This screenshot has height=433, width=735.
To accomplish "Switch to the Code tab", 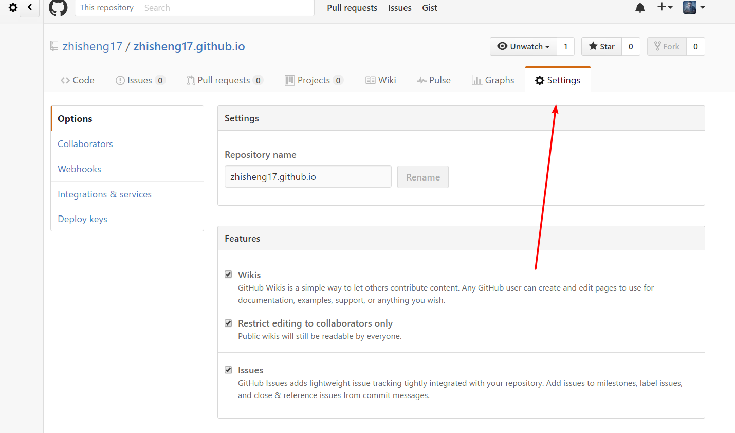I will click(x=78, y=80).
